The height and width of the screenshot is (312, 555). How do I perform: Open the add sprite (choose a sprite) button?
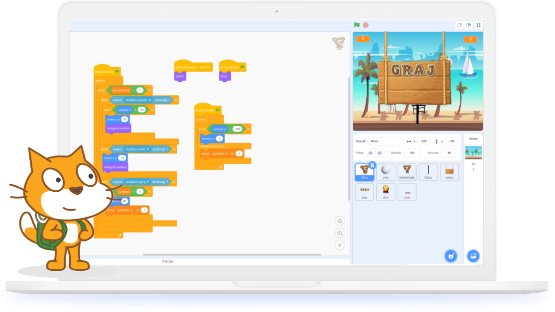451,256
